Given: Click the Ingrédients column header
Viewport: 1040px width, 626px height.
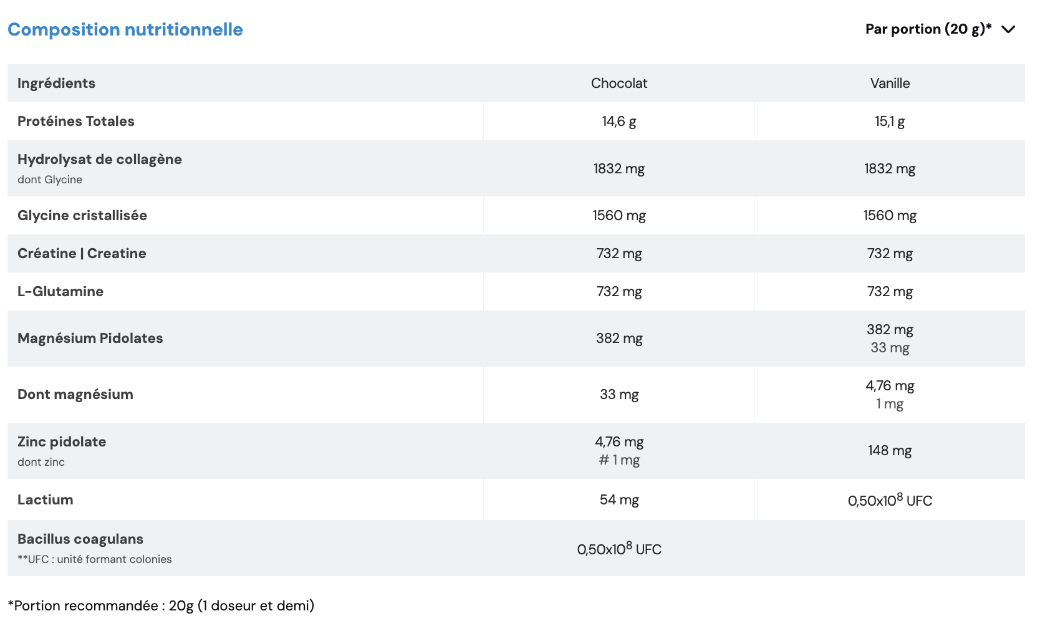Looking at the screenshot, I should point(56,84).
